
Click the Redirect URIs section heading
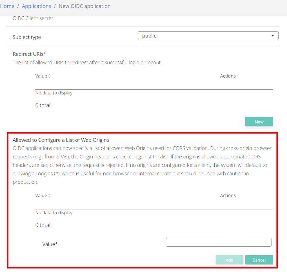[x=29, y=54]
